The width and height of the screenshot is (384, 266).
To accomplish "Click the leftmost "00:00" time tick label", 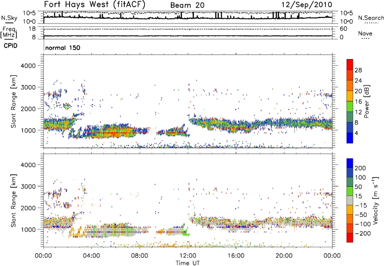I will pos(44,256).
